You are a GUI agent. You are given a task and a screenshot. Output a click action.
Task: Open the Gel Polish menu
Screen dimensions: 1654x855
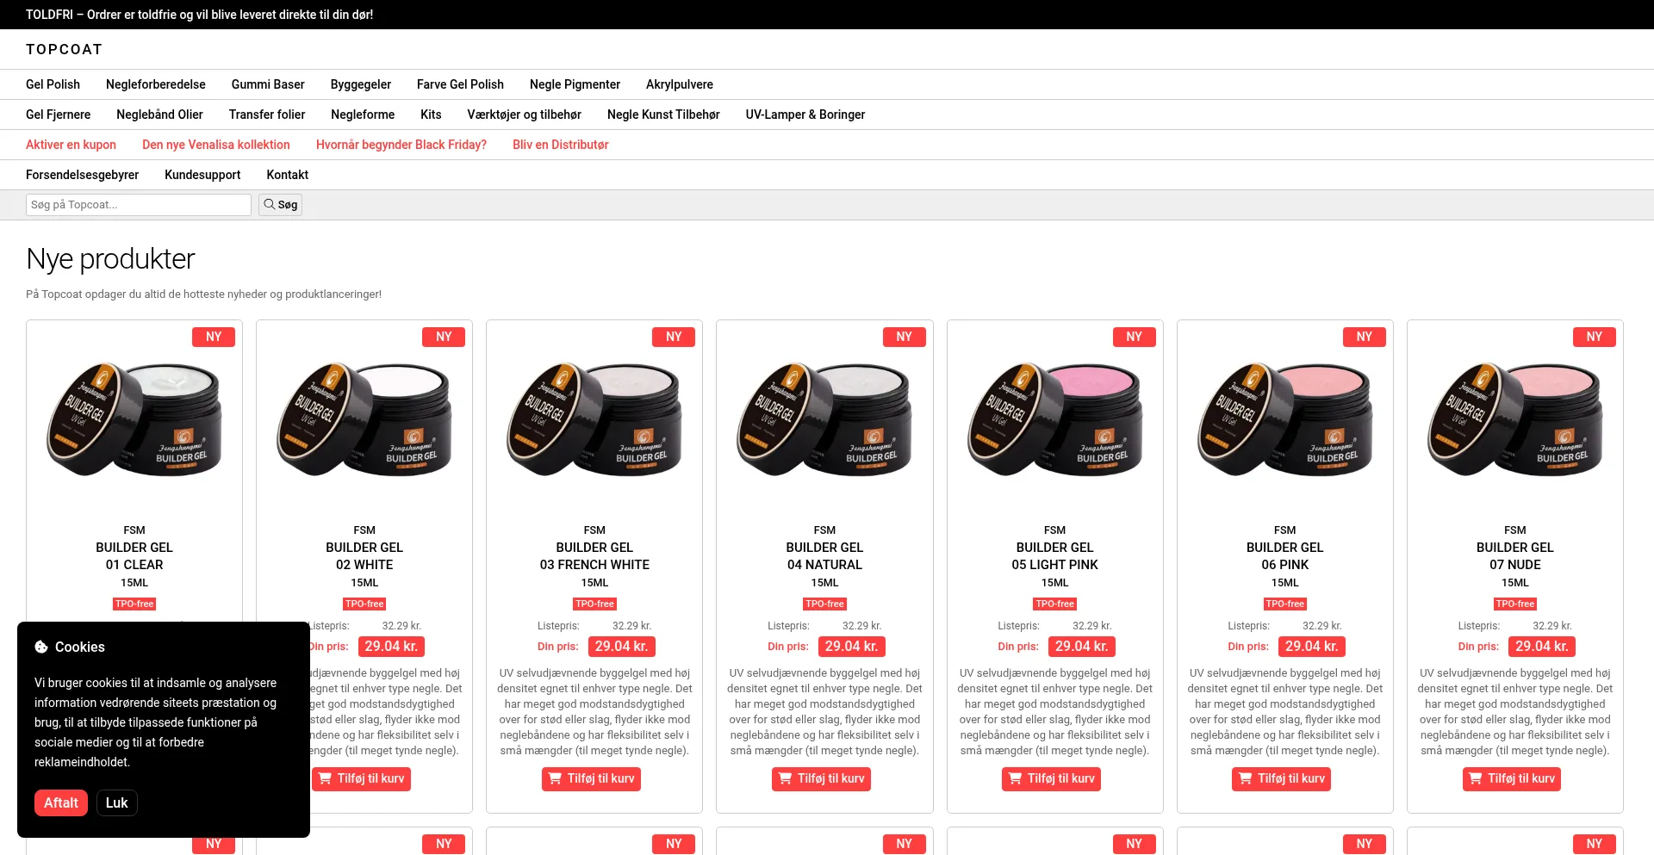tap(53, 84)
